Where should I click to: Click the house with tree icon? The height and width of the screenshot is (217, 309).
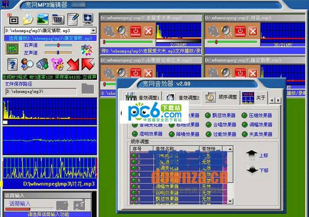pyautogui.click(x=42, y=64)
